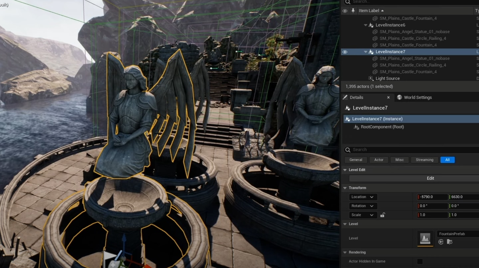Select the Misc filter tab

click(399, 160)
